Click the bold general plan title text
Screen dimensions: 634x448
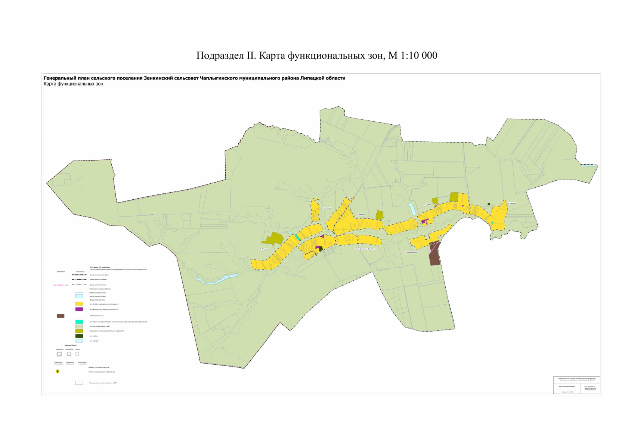pos(194,78)
